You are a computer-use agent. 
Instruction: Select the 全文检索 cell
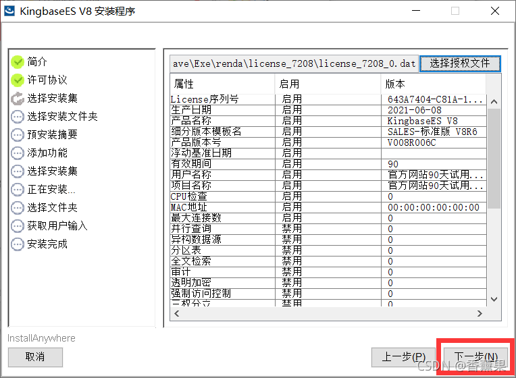222,261
